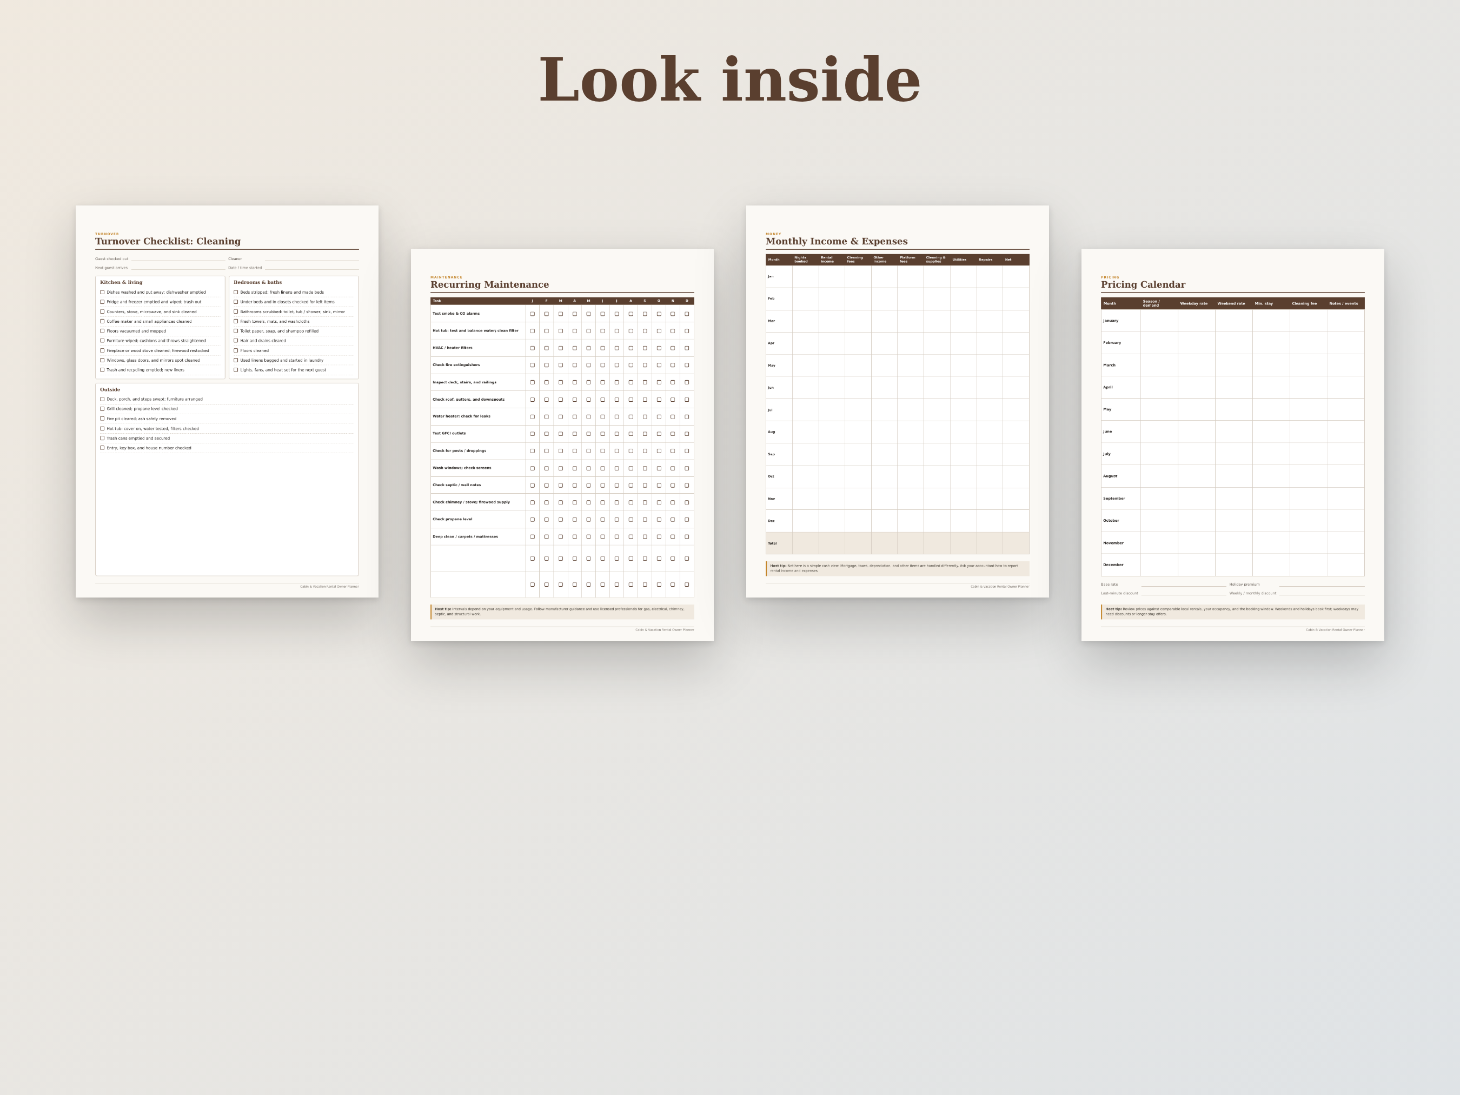Check 'Beds stripped; fresh linens' box
Screen dimensions: 1460x1095
point(236,293)
